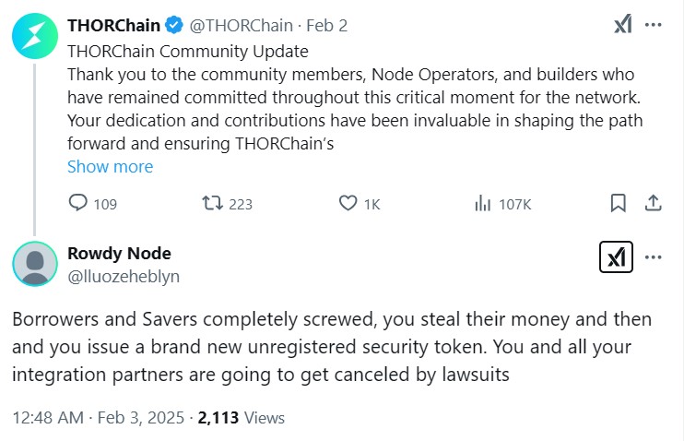Image resolution: width=684 pixels, height=441 pixels.
Task: Repost the THORChain Community Update
Action: [x=211, y=203]
